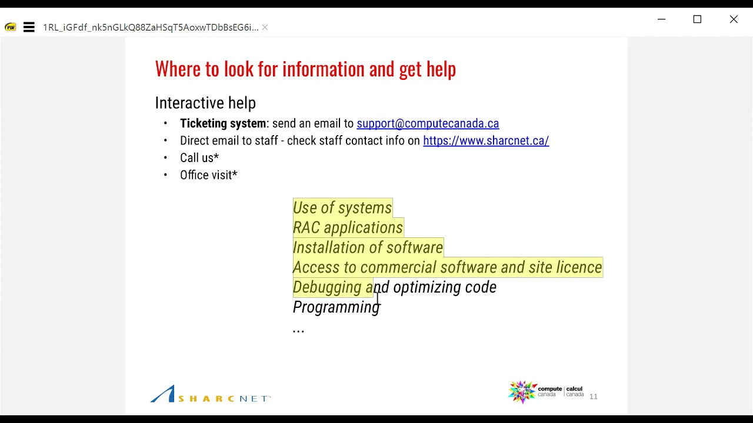
Task: Minimize the PDF viewer window
Action: [661, 19]
